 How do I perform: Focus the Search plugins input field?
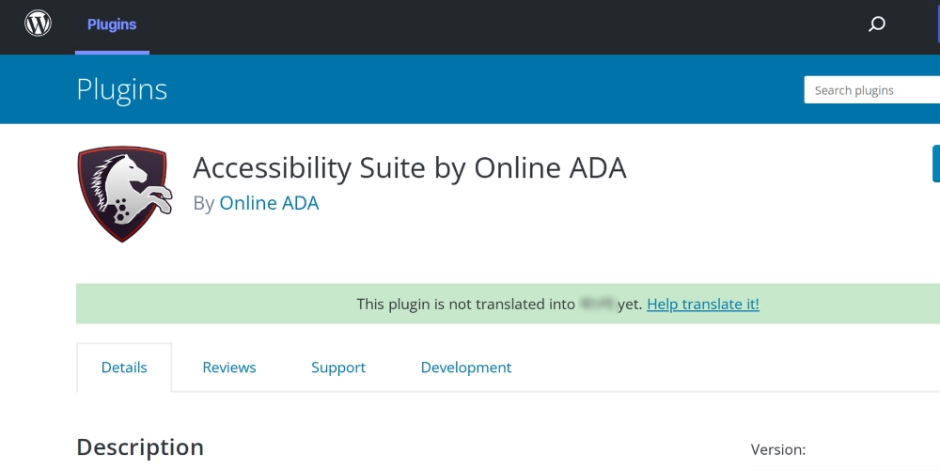click(871, 90)
